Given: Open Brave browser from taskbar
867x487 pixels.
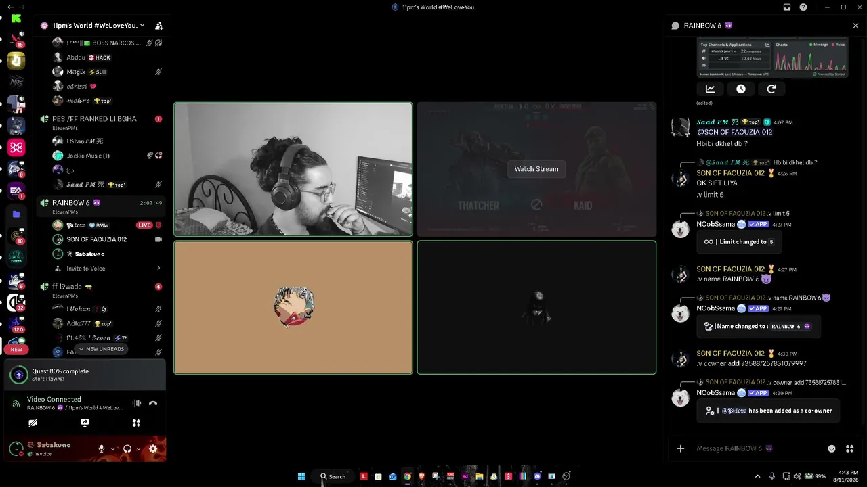Looking at the screenshot, I should [x=421, y=476].
